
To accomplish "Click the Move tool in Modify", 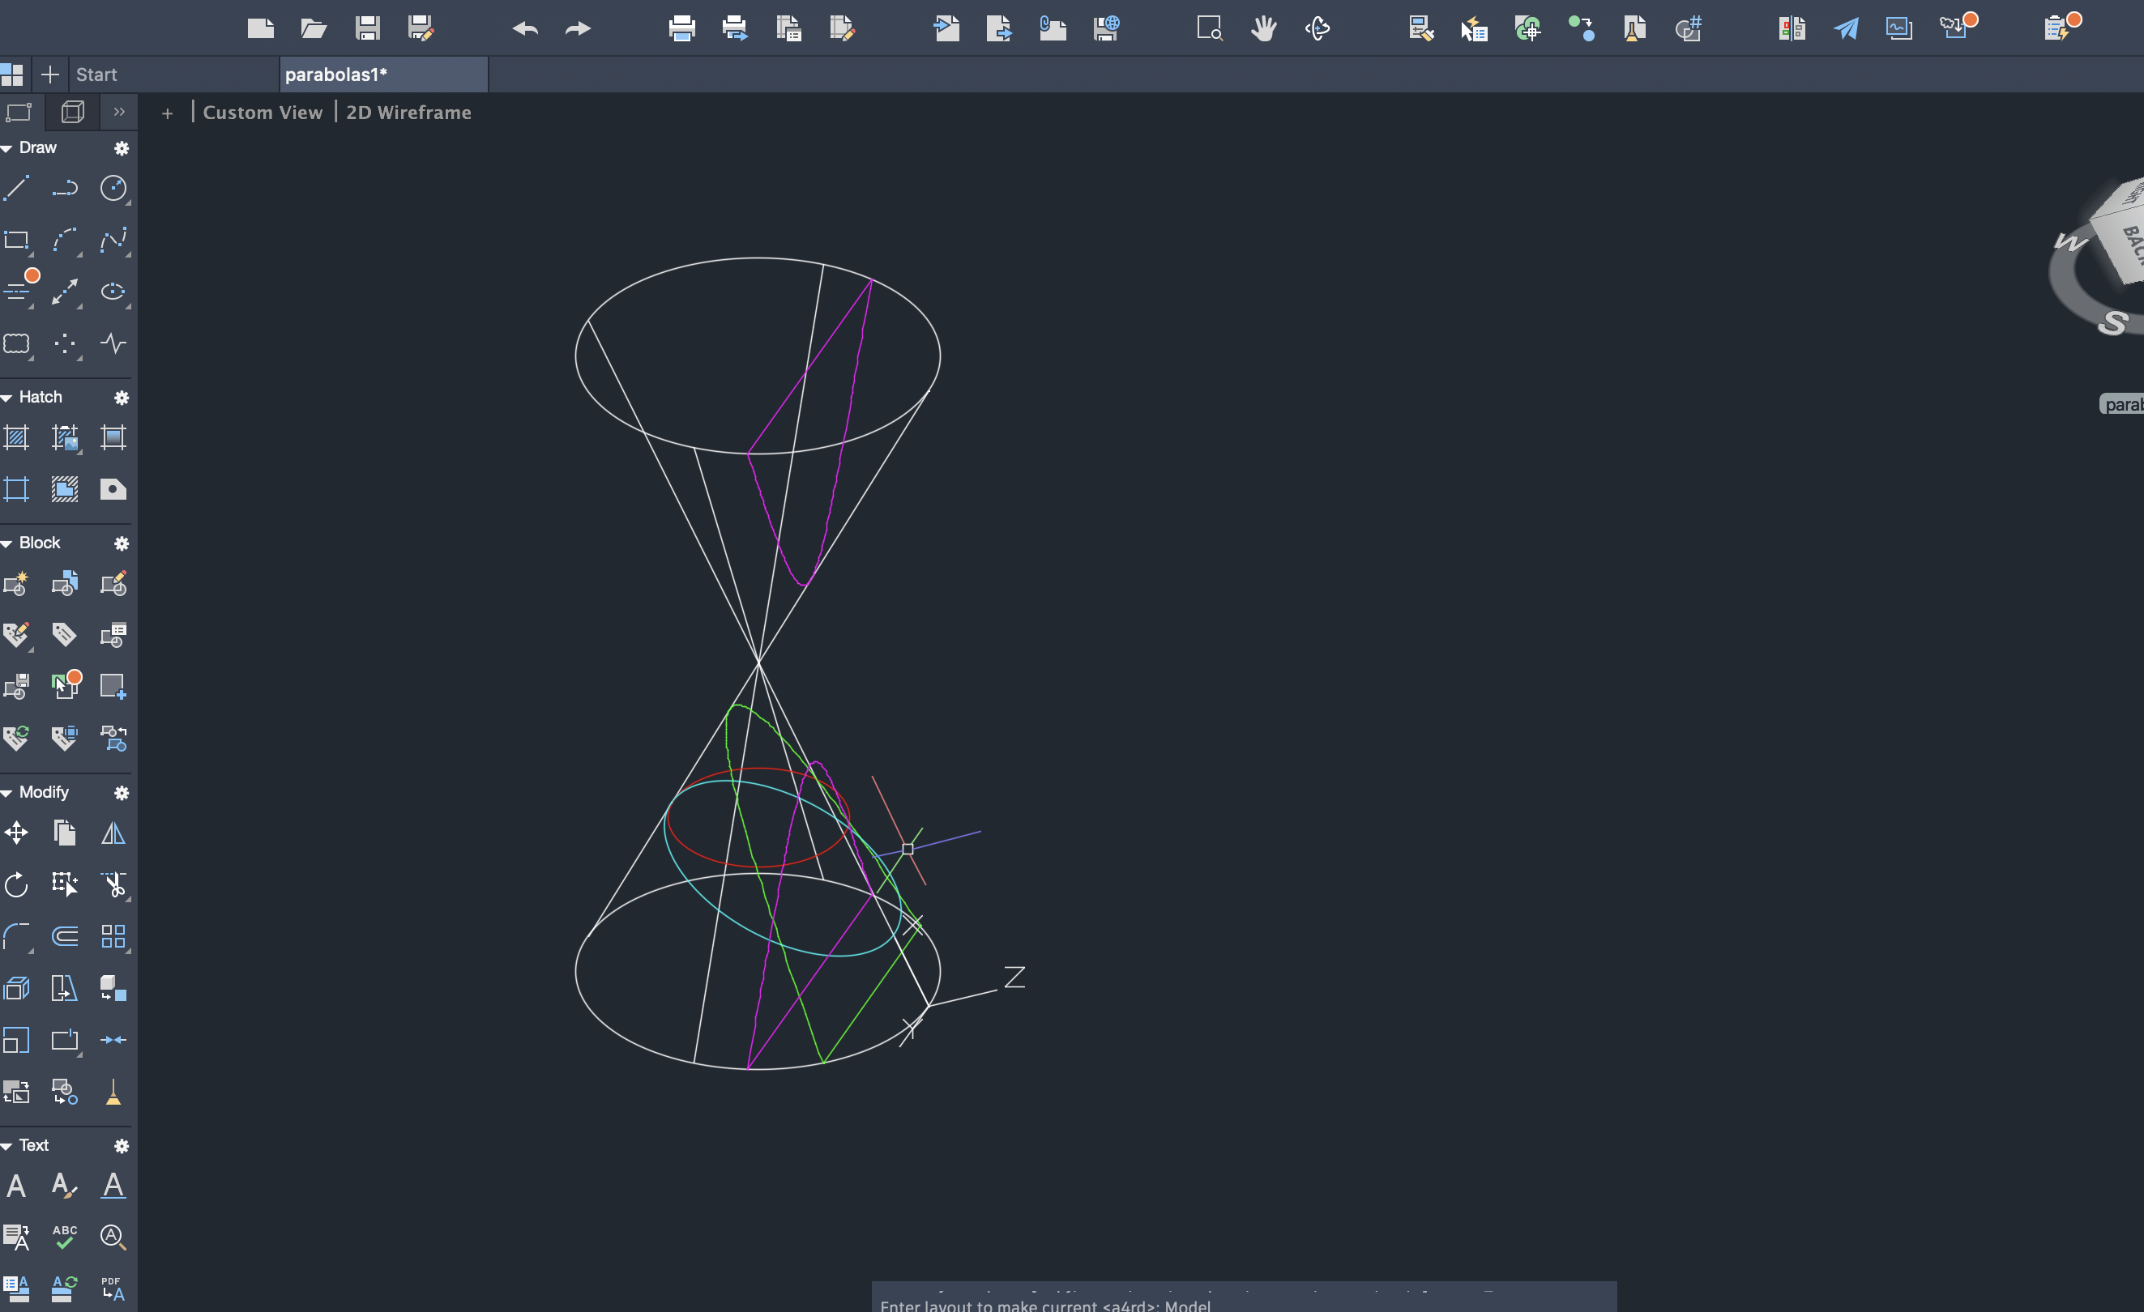I will click(x=16, y=833).
